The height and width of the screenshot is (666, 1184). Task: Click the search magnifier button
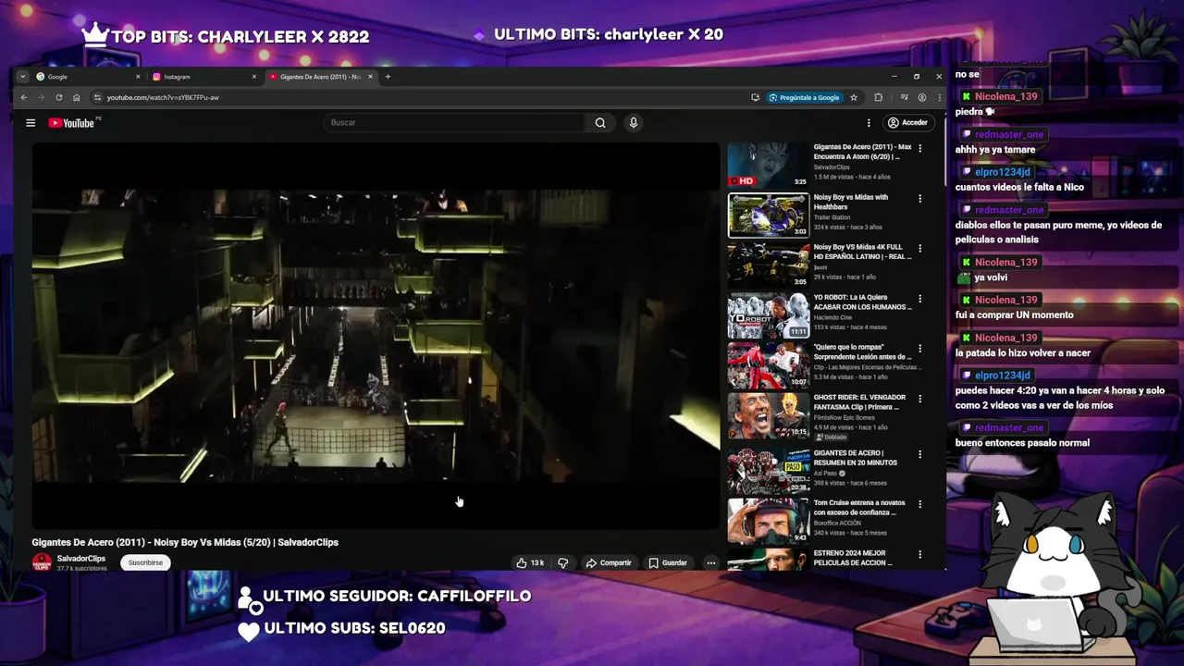[600, 123]
